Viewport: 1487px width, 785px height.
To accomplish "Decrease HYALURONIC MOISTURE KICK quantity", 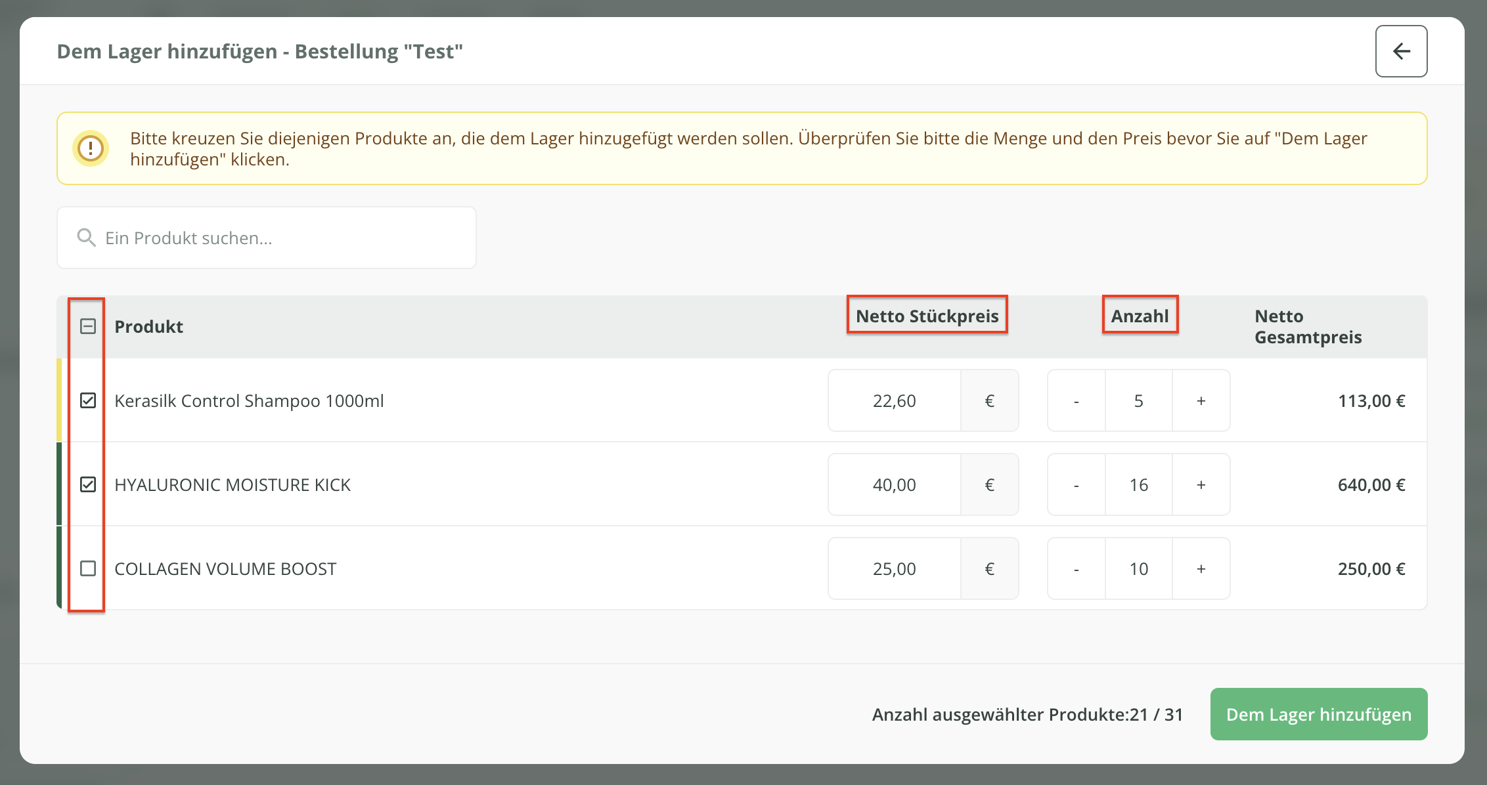I will pyautogui.click(x=1076, y=484).
